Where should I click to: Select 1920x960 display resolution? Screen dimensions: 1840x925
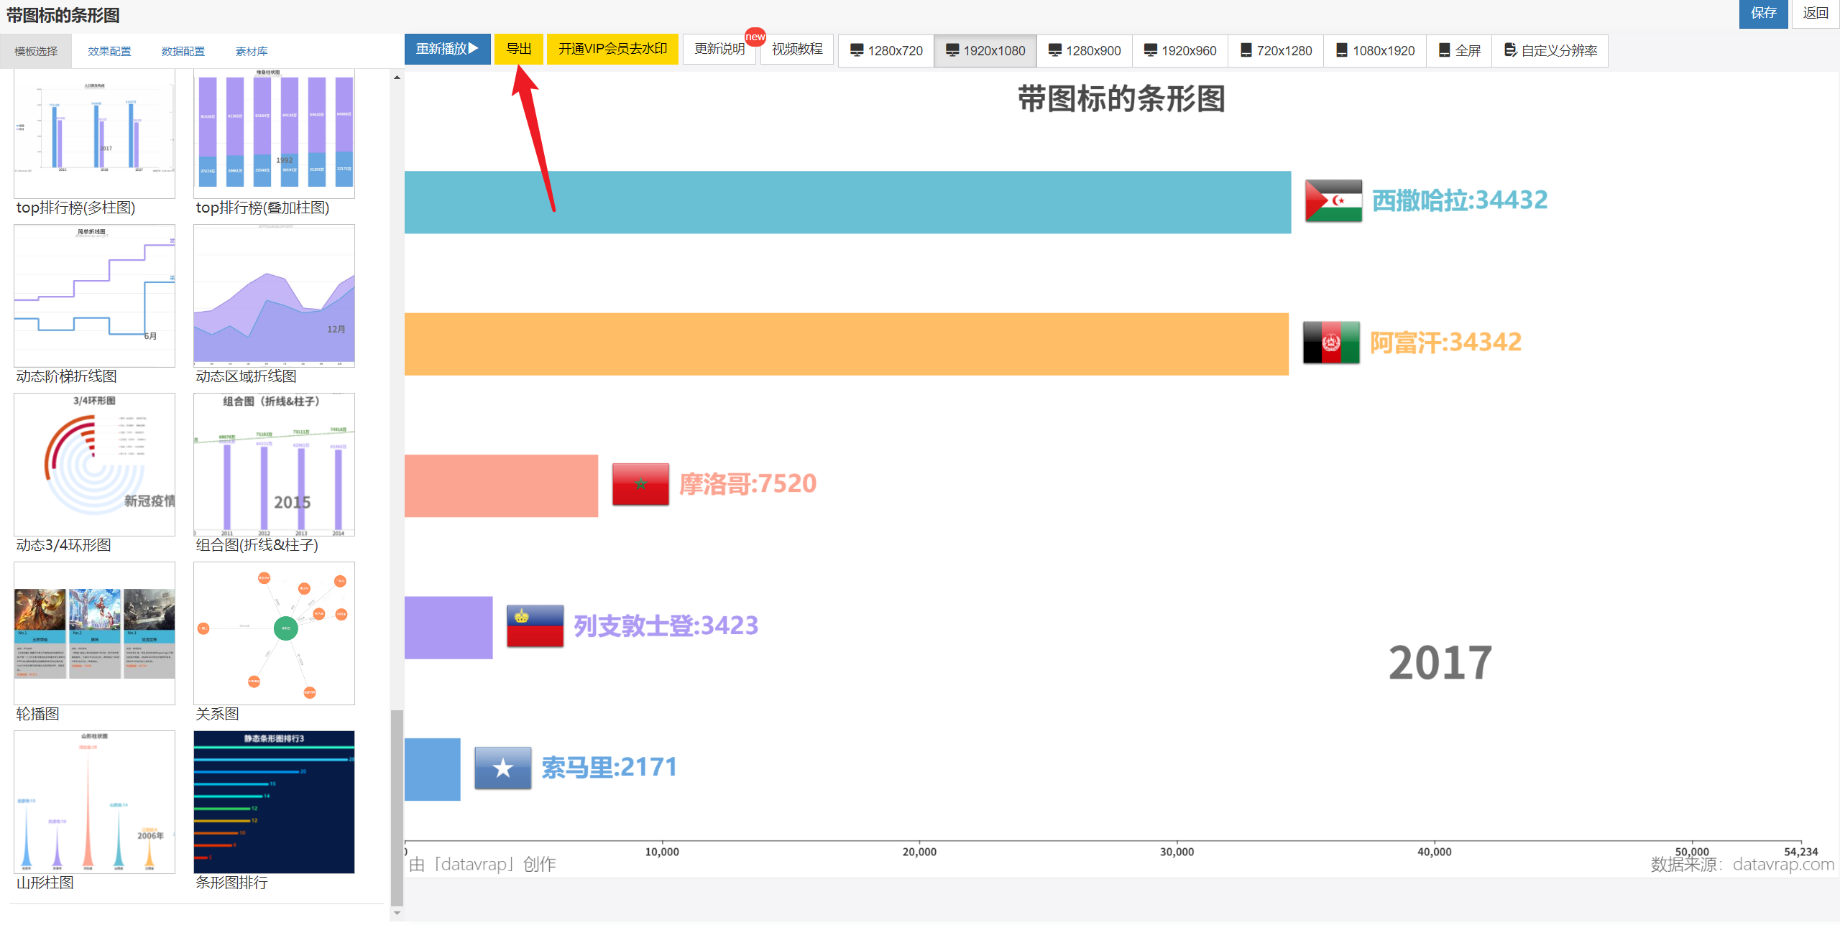(1179, 50)
